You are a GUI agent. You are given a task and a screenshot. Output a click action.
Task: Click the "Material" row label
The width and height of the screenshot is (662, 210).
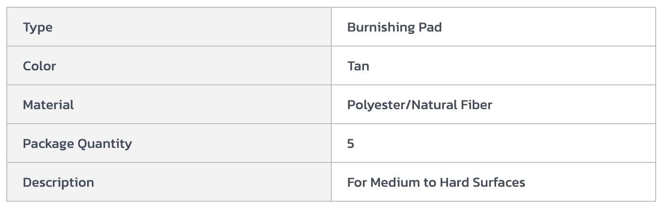tap(48, 105)
